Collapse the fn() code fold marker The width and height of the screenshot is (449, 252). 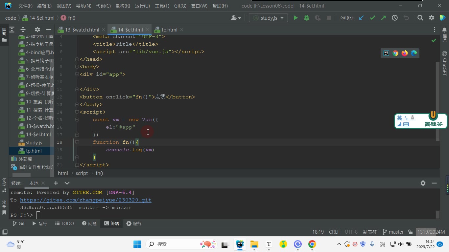77,142
